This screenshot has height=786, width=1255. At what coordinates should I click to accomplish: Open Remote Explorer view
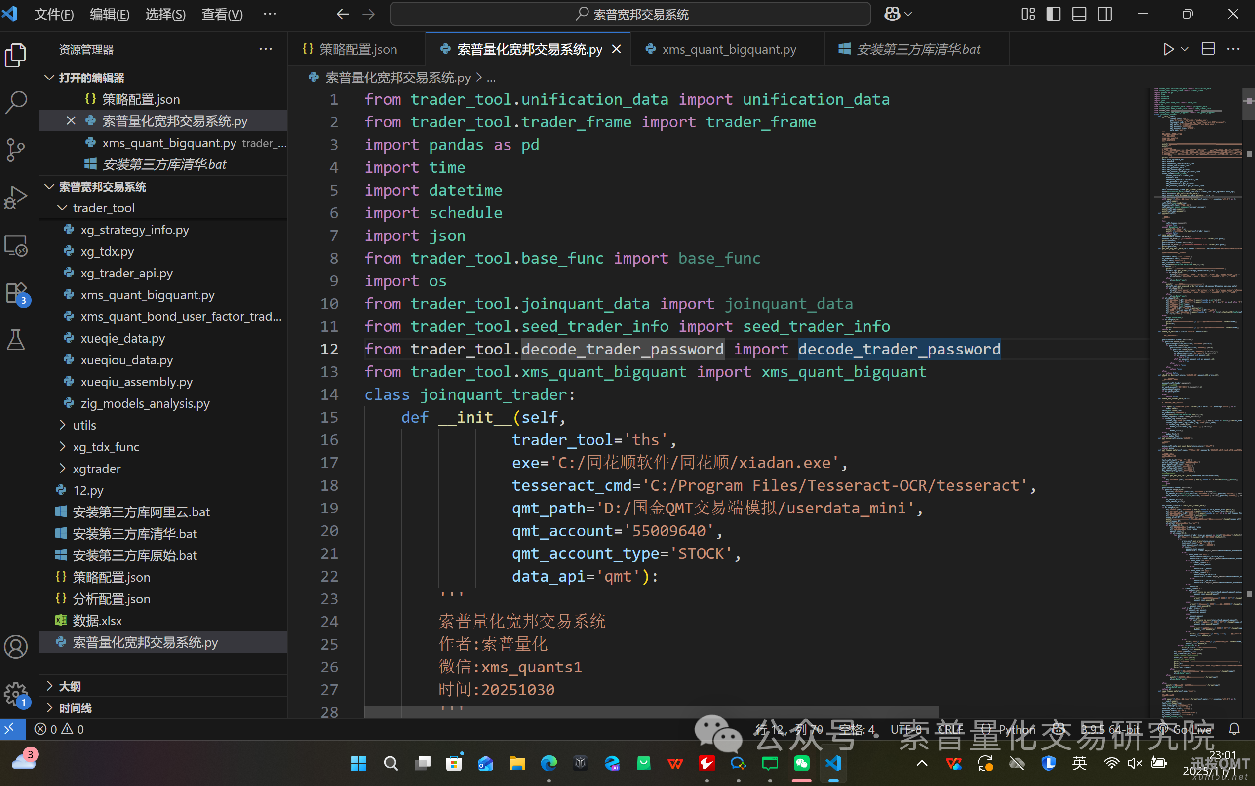(x=16, y=245)
